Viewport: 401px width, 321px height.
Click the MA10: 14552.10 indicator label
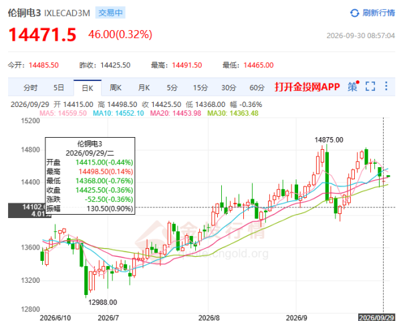pos(118,113)
